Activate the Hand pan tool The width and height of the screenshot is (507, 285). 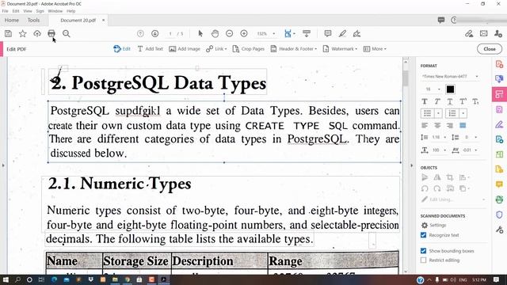[215, 33]
